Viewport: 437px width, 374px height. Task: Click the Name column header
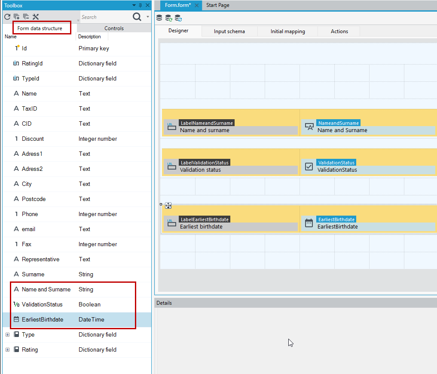pos(11,37)
